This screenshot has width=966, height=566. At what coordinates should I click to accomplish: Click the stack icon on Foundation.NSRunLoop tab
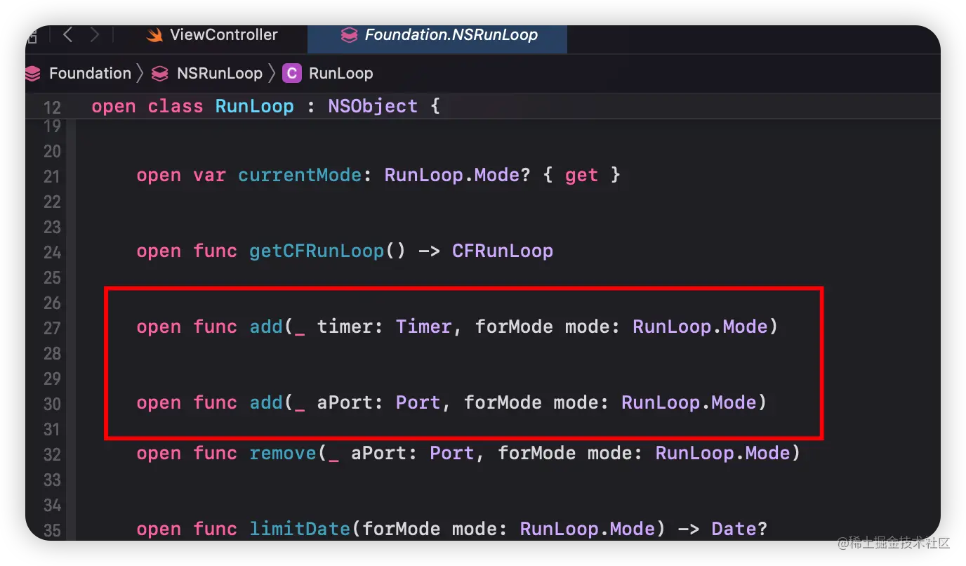[349, 35]
